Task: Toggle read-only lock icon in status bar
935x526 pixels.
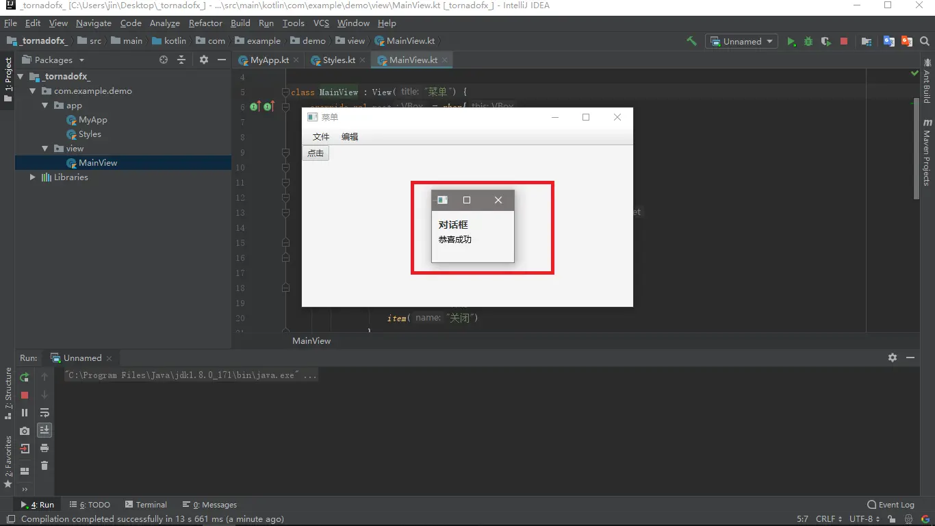Action: [893, 519]
